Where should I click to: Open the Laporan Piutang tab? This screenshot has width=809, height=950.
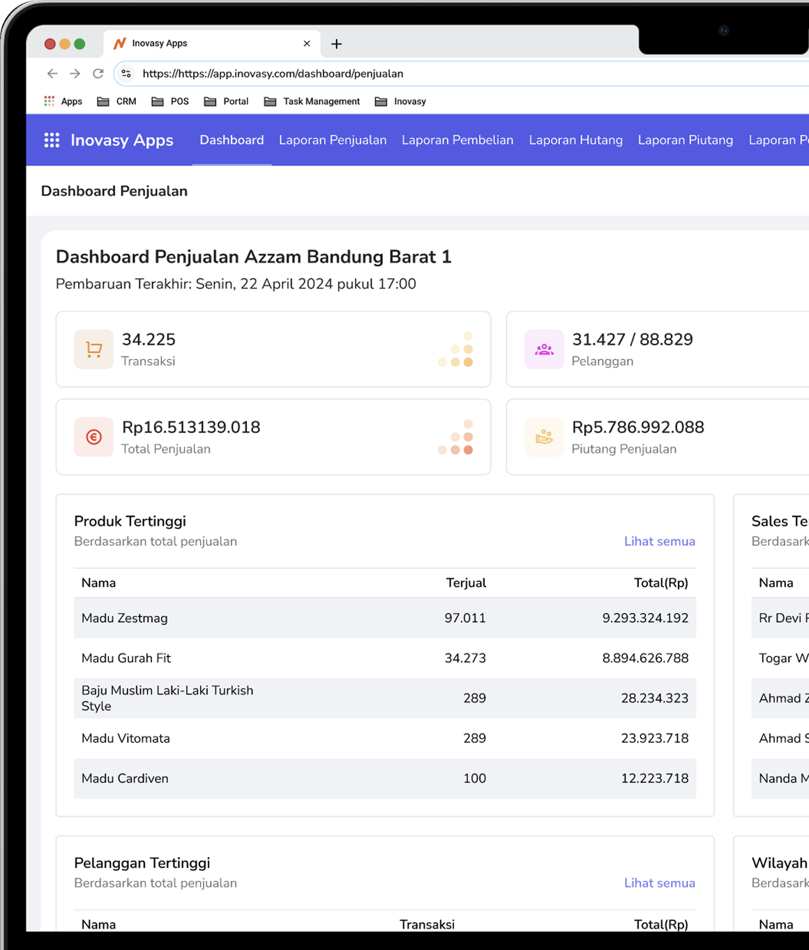click(686, 140)
